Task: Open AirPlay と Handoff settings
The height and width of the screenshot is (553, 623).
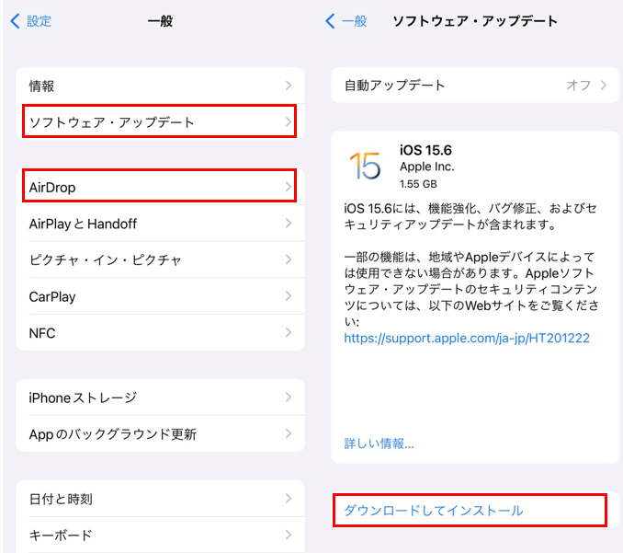Action: [x=160, y=224]
